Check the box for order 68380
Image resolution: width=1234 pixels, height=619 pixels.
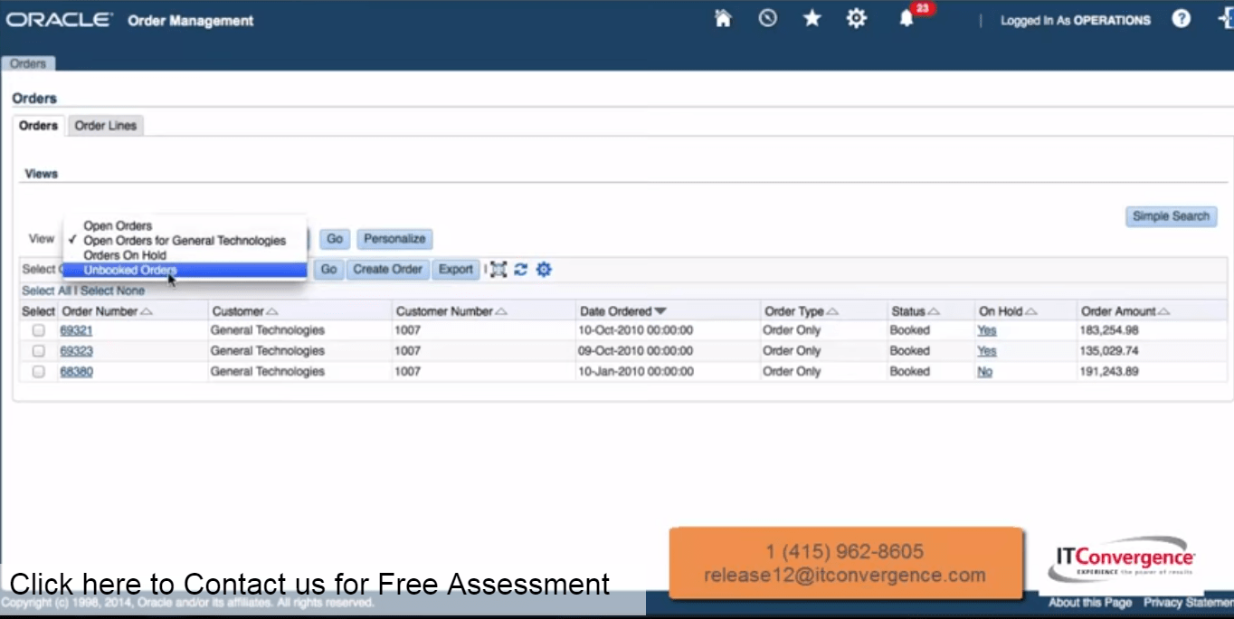38,372
